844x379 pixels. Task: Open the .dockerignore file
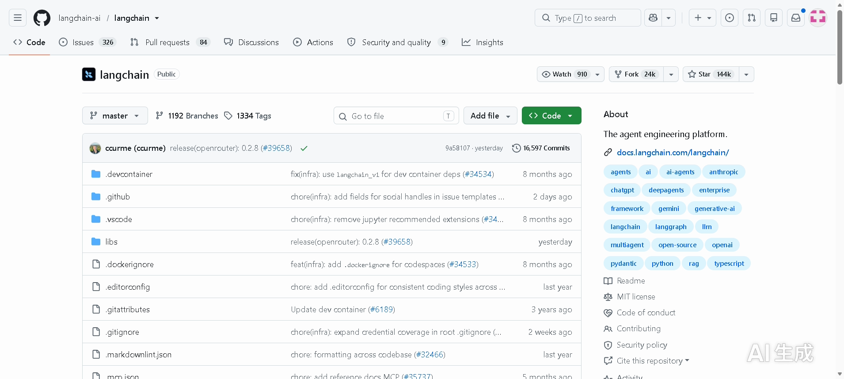tap(129, 264)
